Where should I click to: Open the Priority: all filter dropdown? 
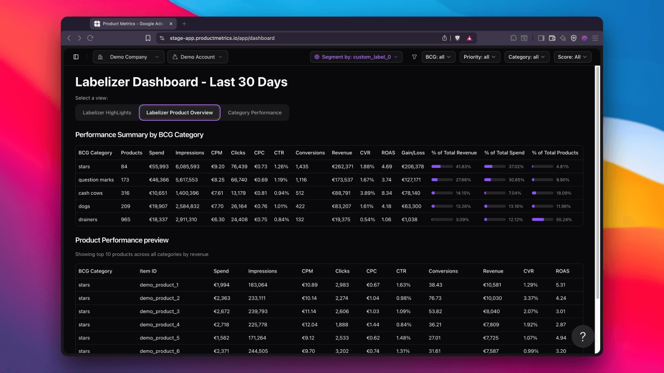click(480, 57)
